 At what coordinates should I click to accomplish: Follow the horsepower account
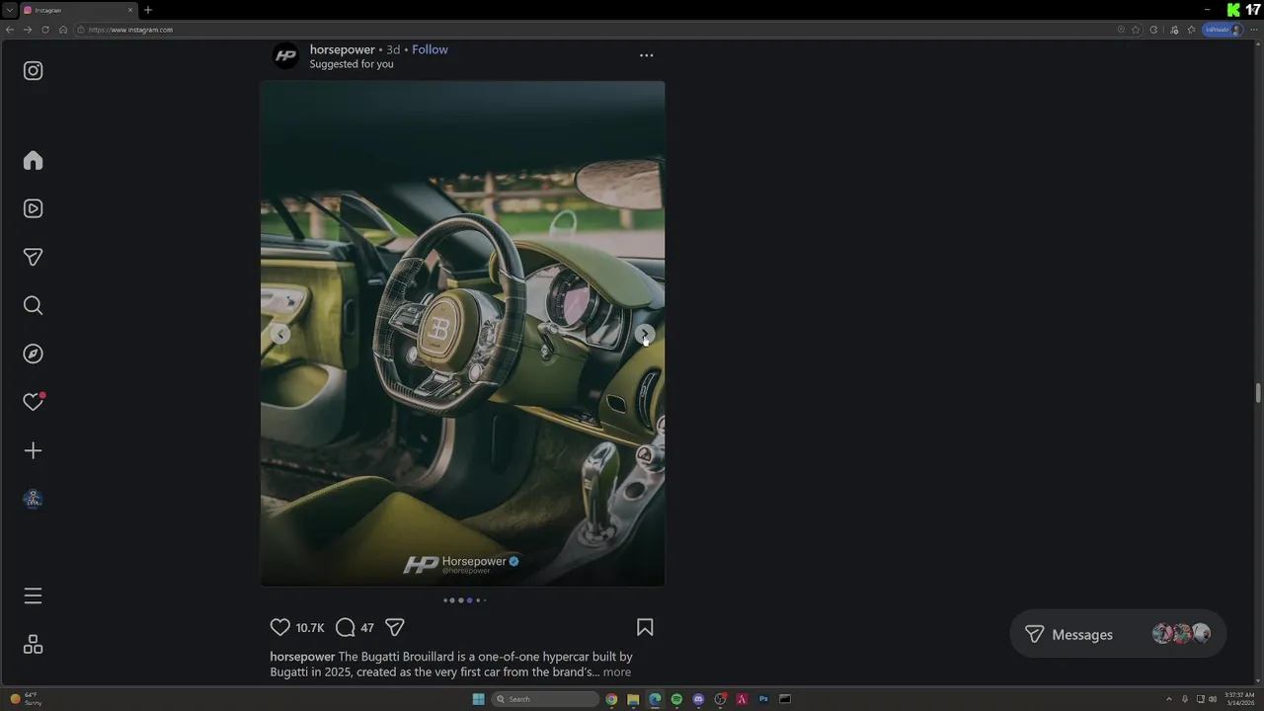[x=430, y=49]
